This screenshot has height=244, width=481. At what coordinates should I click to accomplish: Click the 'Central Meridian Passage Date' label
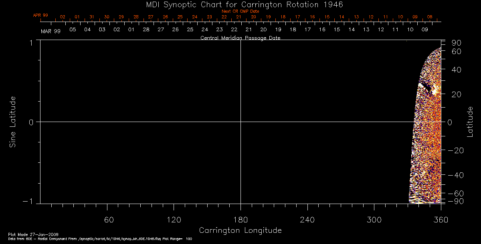(240, 38)
